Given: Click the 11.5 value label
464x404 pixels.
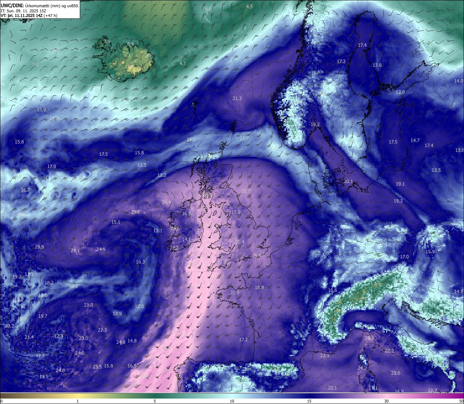Looking at the screenshot, I should tap(191, 139).
